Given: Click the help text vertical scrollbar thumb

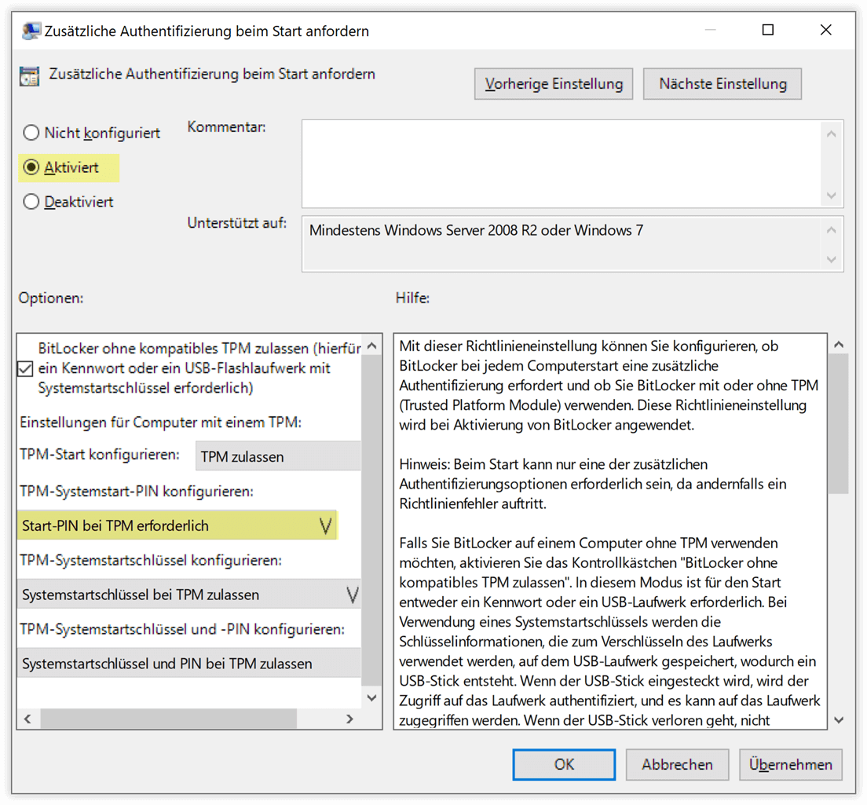Looking at the screenshot, I should pos(839,423).
